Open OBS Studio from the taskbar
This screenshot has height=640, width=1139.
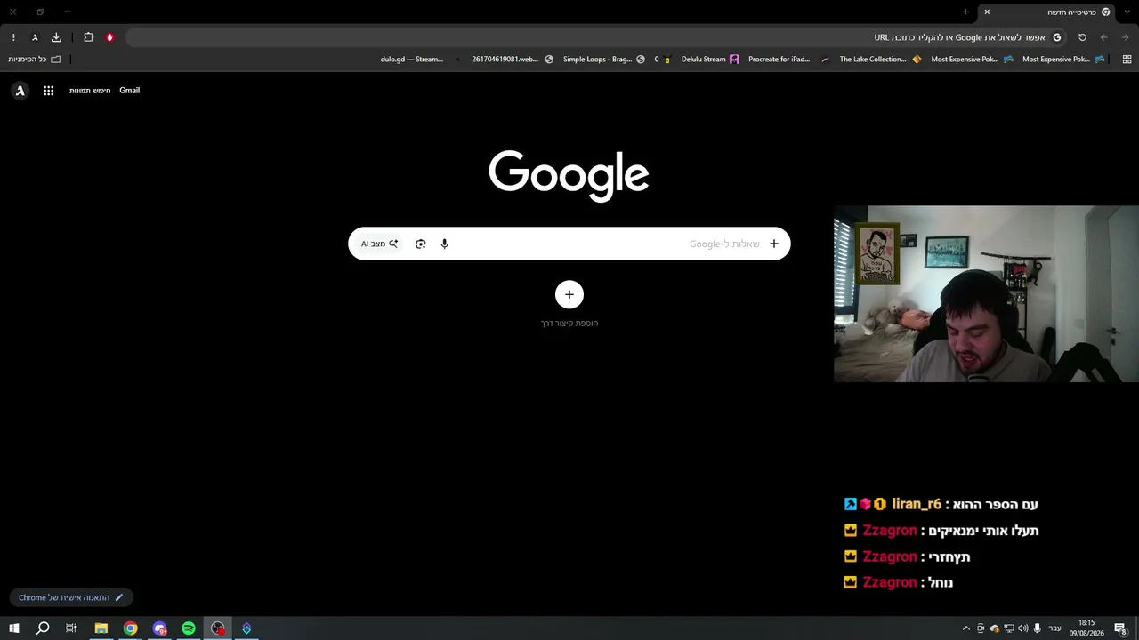(x=218, y=628)
